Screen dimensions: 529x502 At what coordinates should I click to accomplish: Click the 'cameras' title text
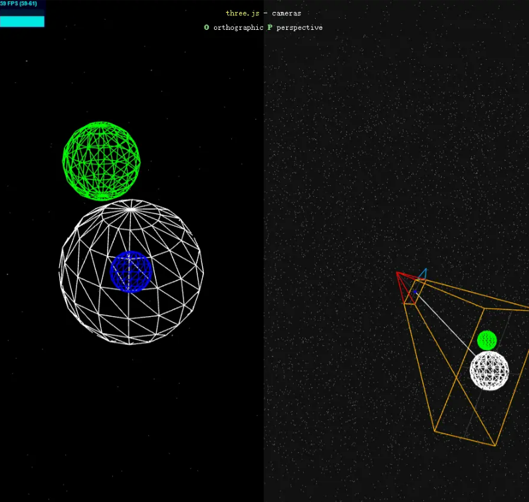point(286,13)
